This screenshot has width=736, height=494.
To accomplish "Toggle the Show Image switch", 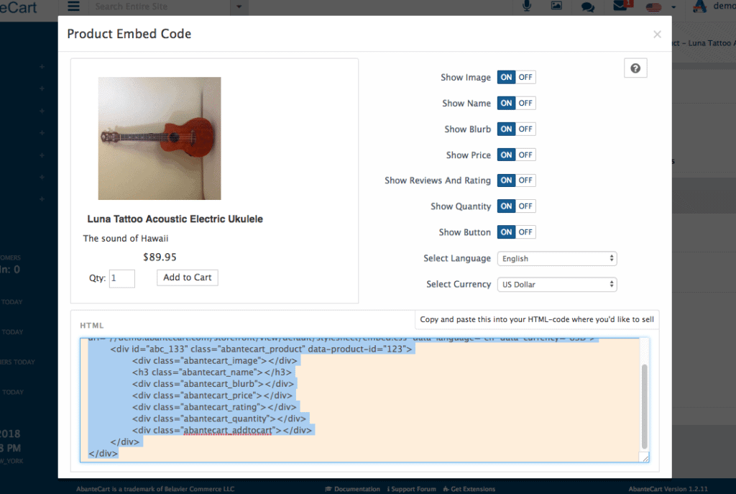I will [x=516, y=77].
